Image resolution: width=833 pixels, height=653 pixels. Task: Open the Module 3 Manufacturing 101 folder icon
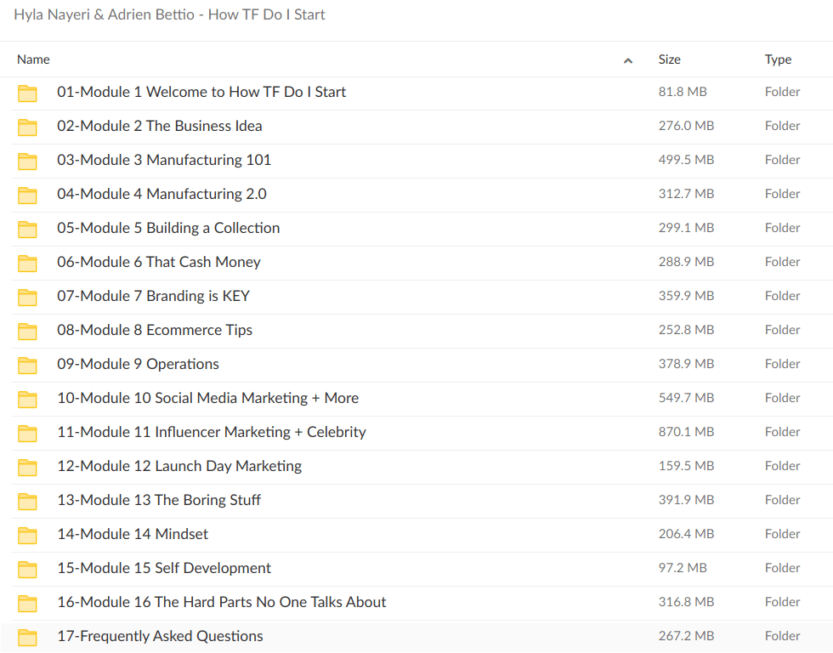coord(27,160)
